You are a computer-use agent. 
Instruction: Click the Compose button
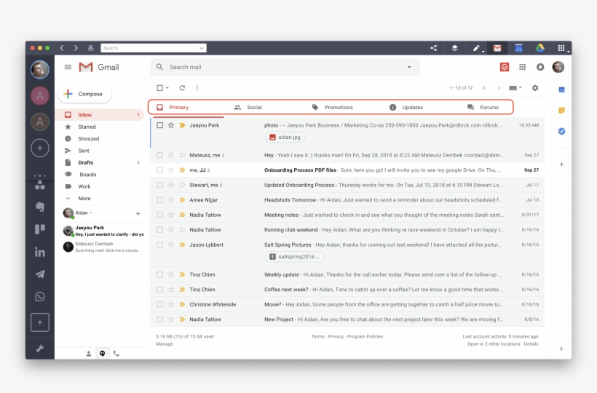84,94
